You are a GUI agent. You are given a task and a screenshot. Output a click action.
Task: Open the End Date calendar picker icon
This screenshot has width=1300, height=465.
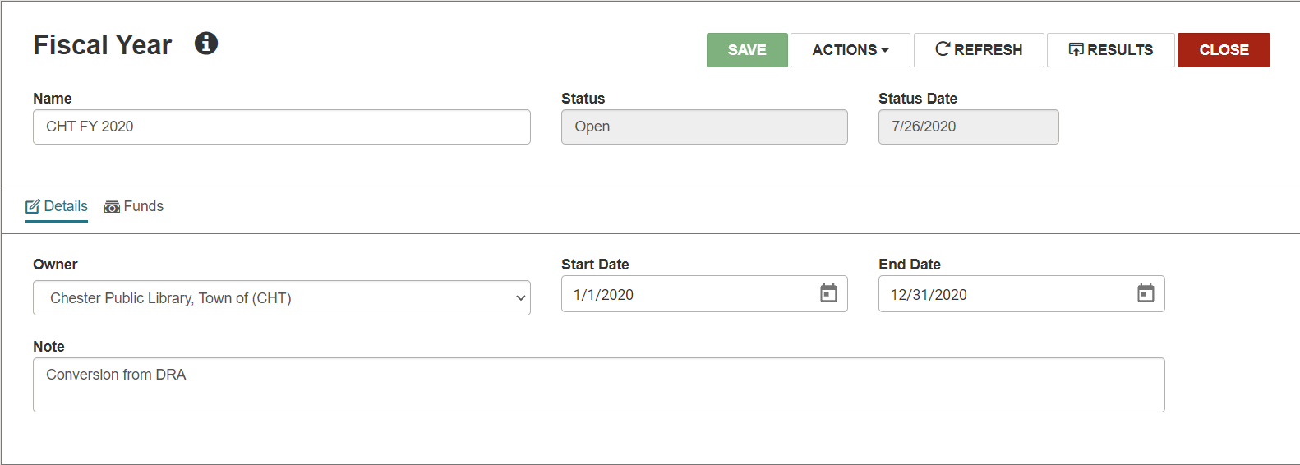coord(1146,293)
